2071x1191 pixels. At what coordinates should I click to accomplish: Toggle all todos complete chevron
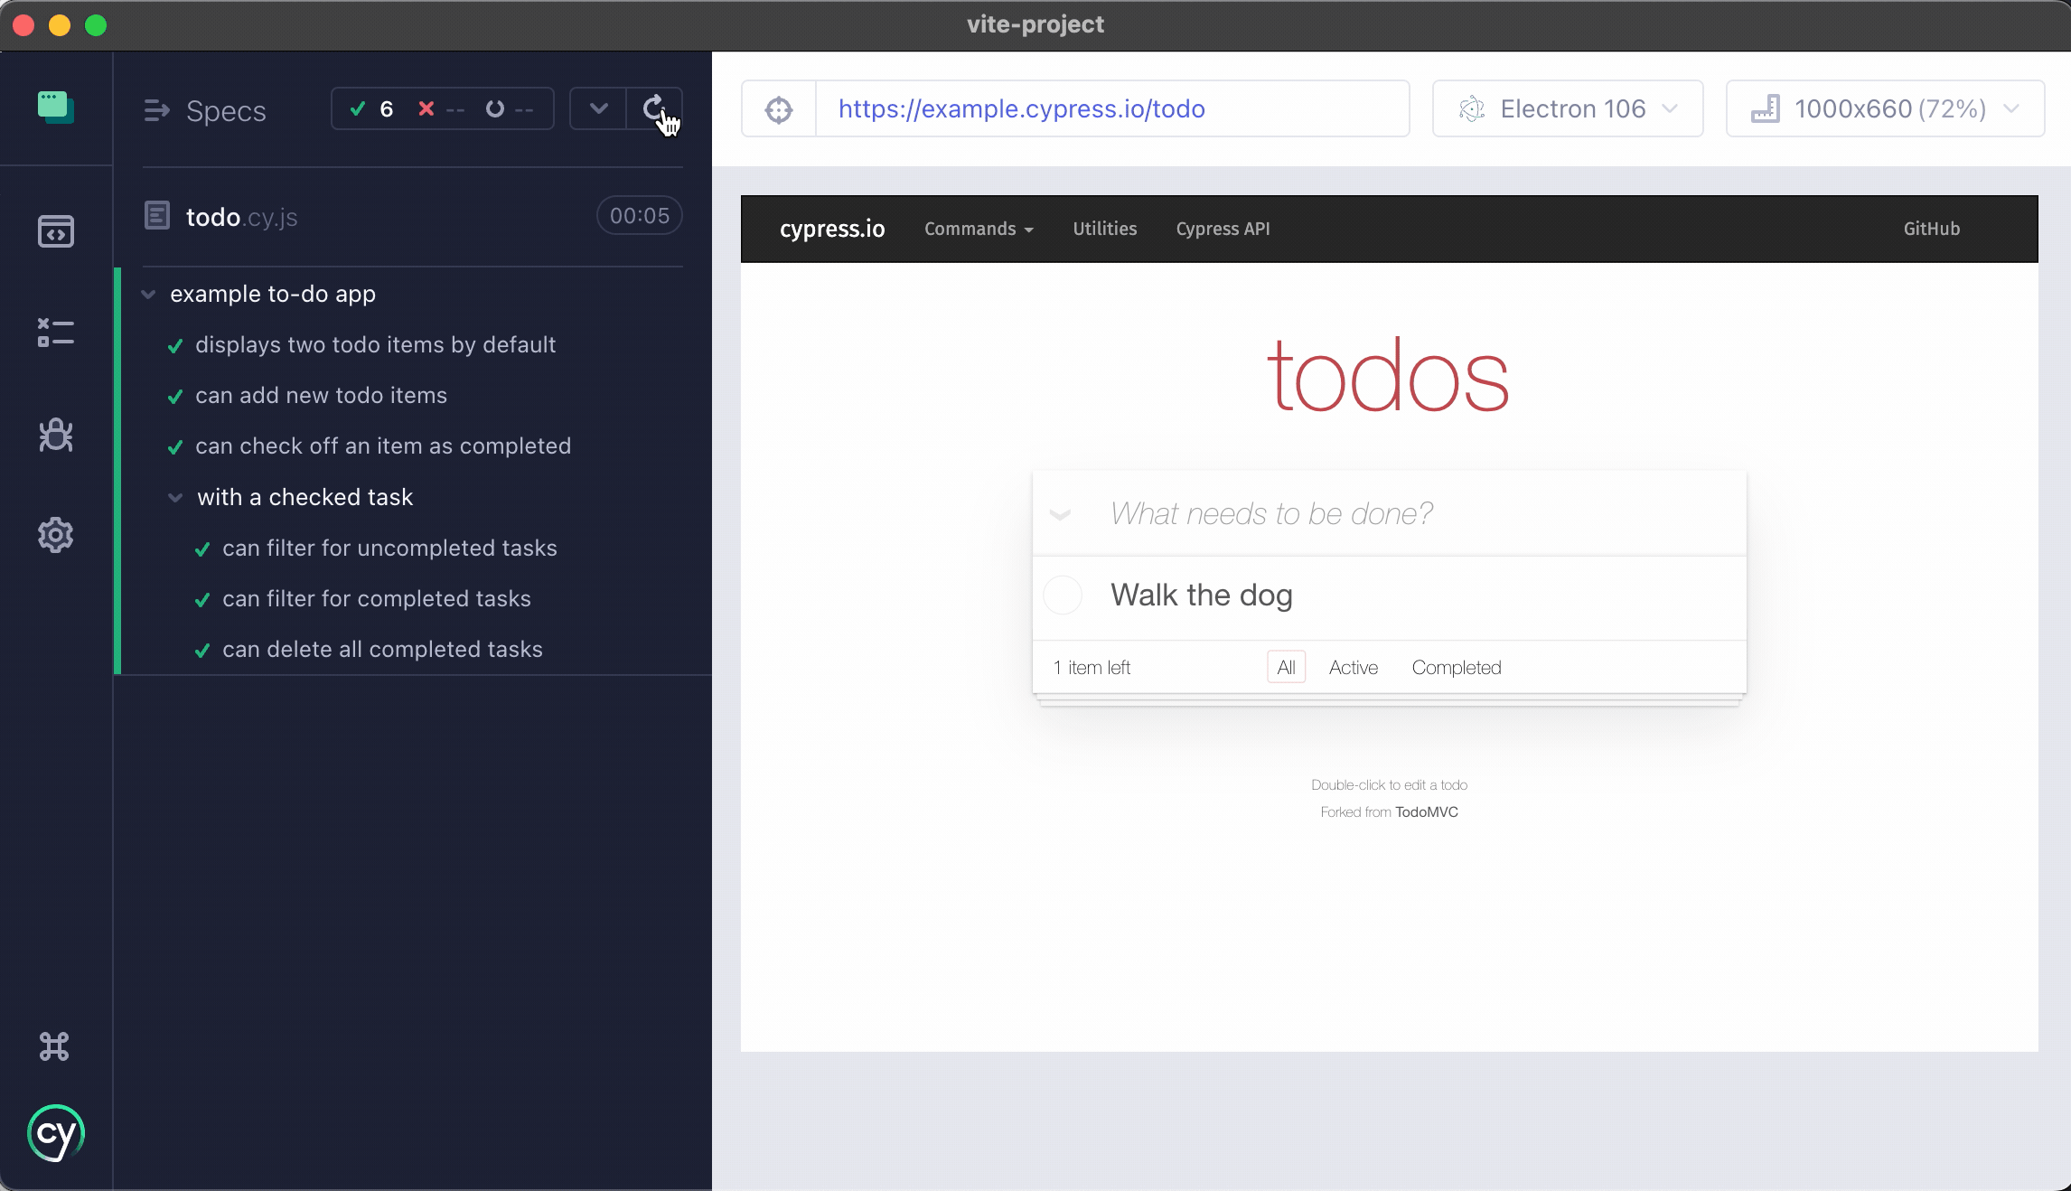pyautogui.click(x=1060, y=514)
